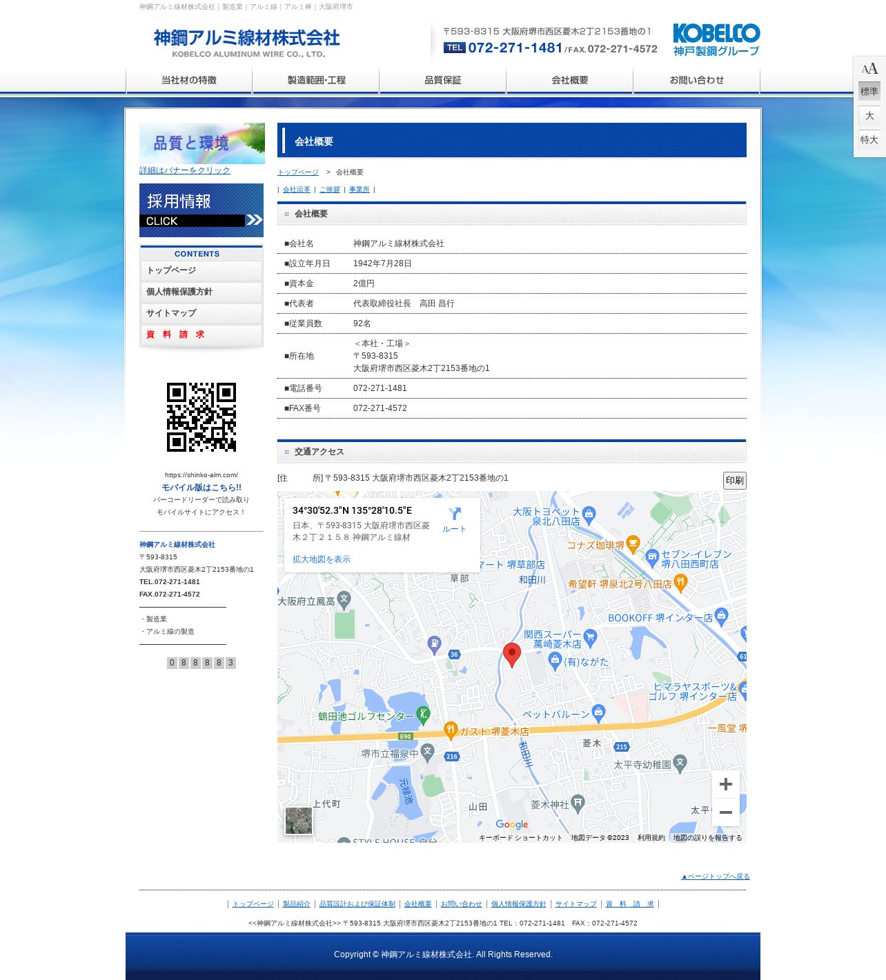Open サイトマップ in CONTENTS sidebar
886x980 pixels.
pyautogui.click(x=201, y=314)
